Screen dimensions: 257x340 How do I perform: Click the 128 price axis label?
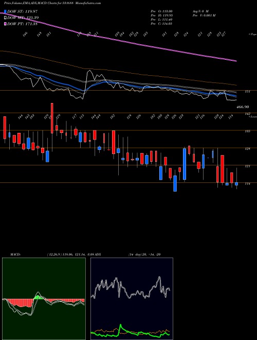(x=248, y=148)
